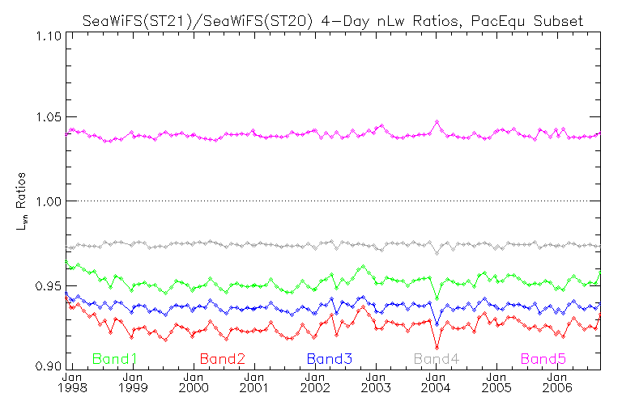Click the Band2 lowest dip at Jan 2004
Image resolution: width=622 pixels, height=414 pixels.
click(x=437, y=348)
